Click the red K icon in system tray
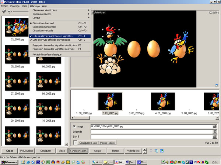 (x=199, y=162)
